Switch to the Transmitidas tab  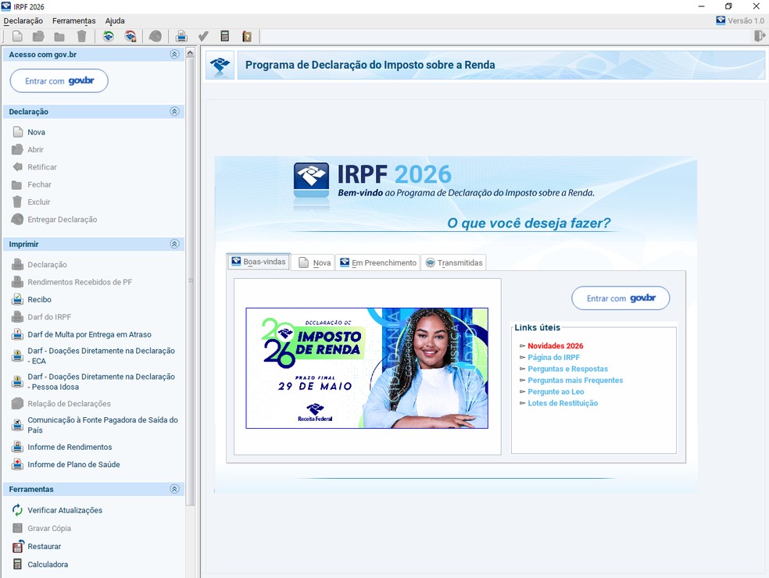[x=453, y=262]
